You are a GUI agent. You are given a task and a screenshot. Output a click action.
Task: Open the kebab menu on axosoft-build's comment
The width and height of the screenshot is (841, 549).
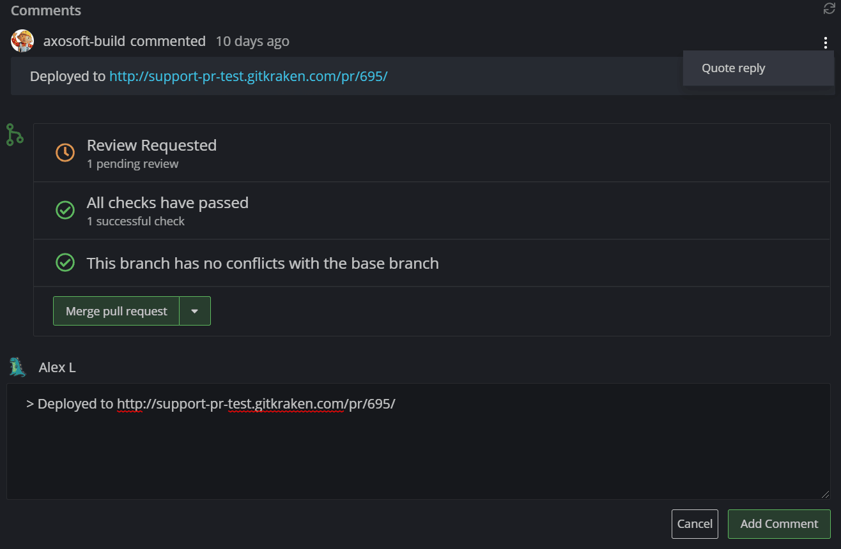(x=825, y=42)
